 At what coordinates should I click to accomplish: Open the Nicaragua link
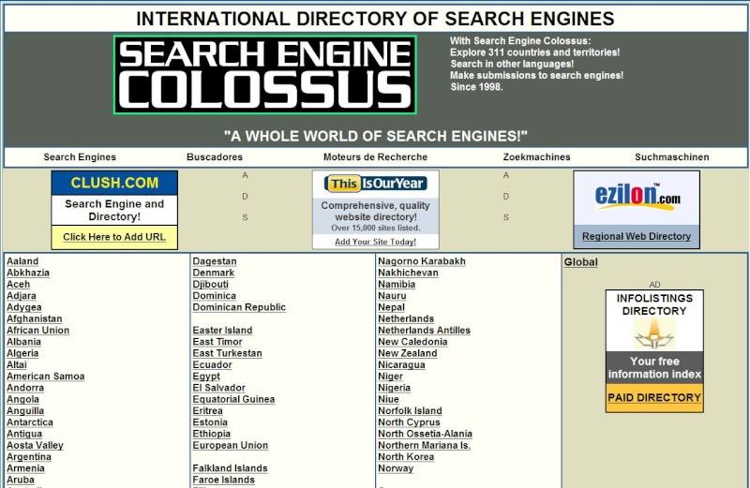(401, 364)
